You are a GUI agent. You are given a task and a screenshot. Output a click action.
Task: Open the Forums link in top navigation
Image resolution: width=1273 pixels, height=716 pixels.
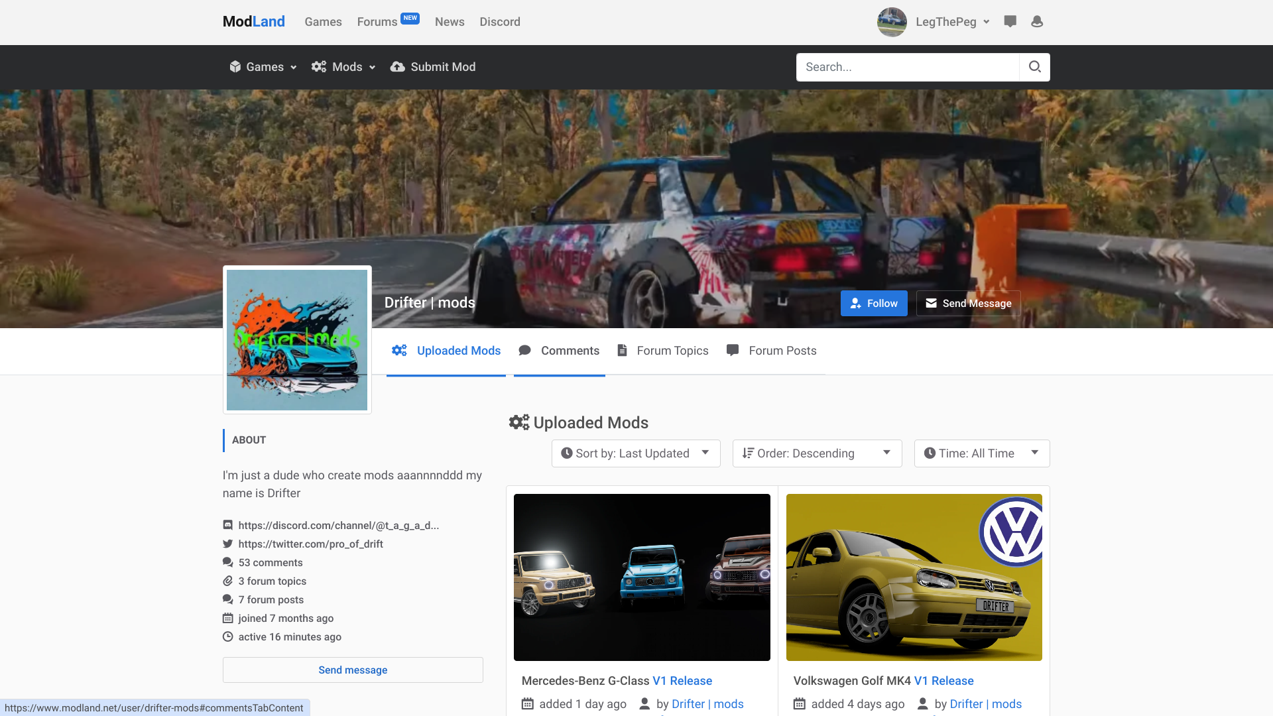click(x=377, y=22)
